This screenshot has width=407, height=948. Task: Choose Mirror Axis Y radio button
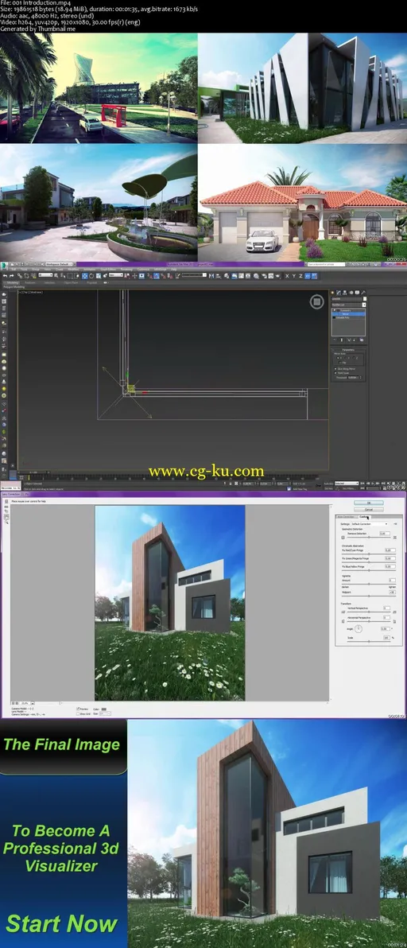(346, 358)
